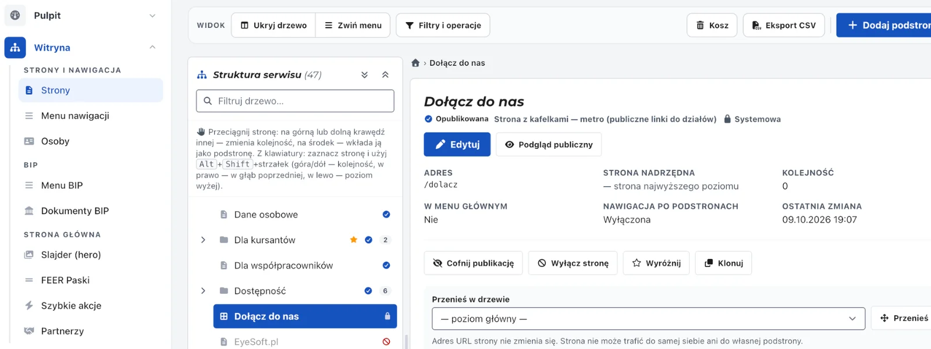Click the Strony page icon

(29, 90)
